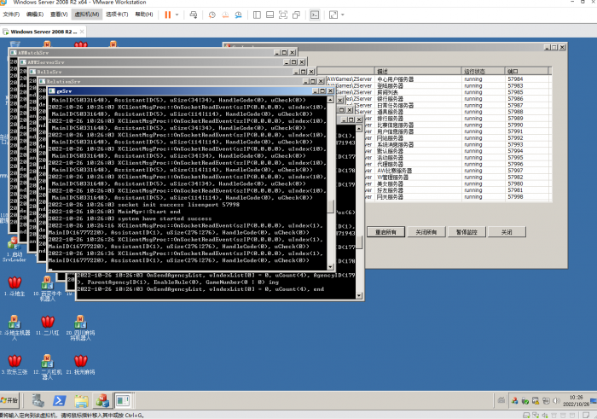Send Ctrl+Alt+Del to the virtual machine
This screenshot has height=419, width=597.
click(x=194, y=15)
